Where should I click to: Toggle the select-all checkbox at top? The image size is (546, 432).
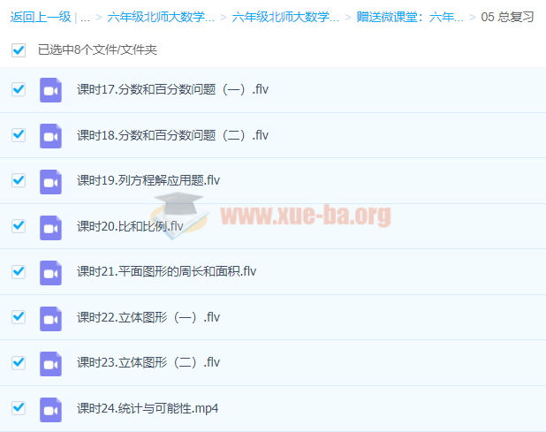click(19, 50)
